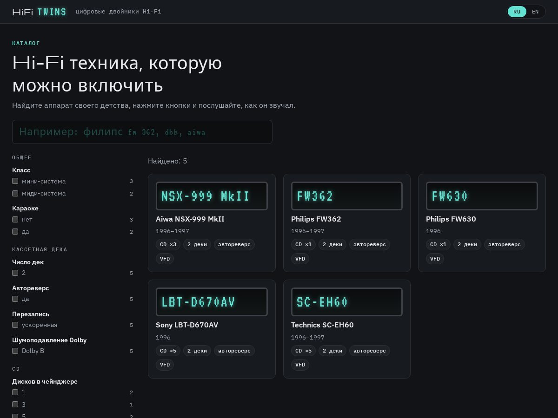Click CD ×5 tag on Sony card
This screenshot has width=558, height=418.
168,351
